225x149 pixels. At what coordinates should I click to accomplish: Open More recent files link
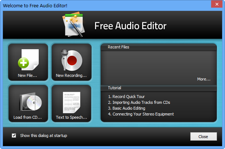click(203, 79)
